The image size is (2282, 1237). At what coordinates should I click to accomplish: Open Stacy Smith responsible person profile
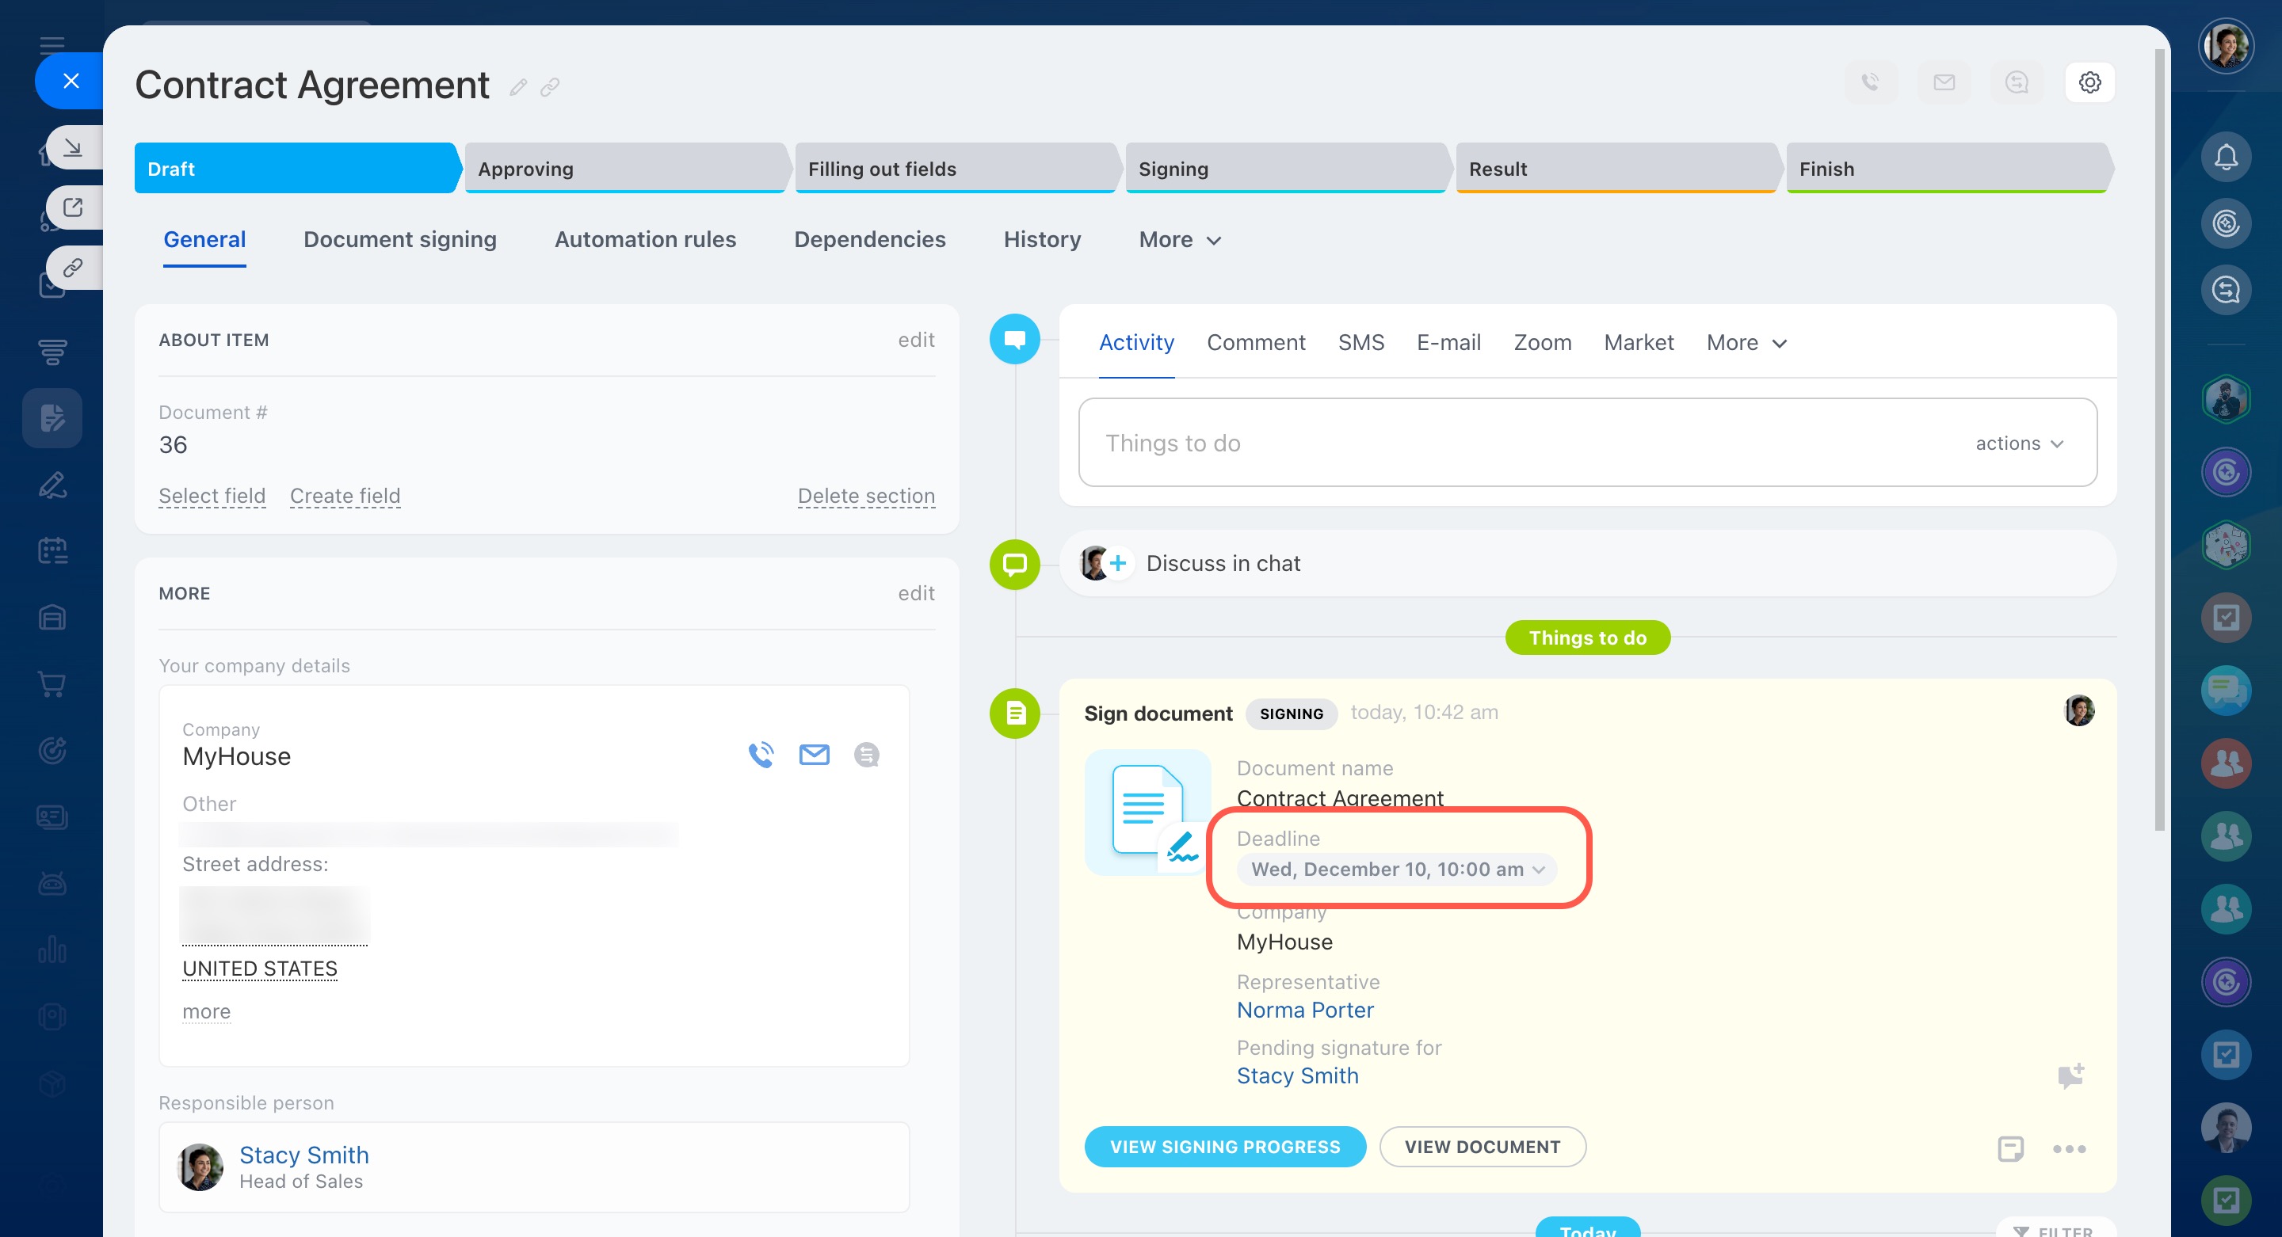pos(303,1155)
